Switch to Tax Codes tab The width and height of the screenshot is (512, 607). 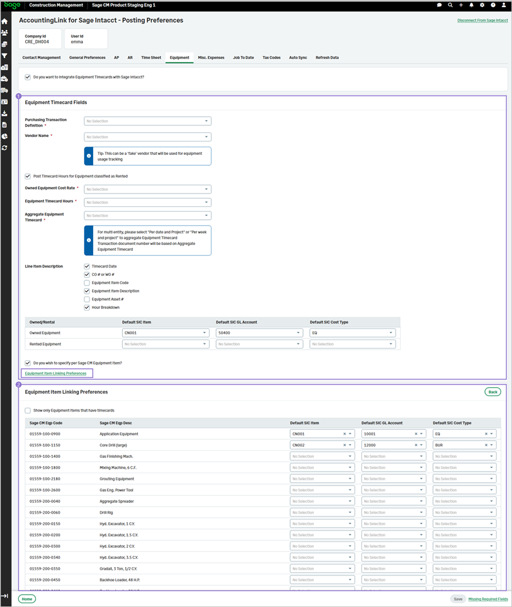pyautogui.click(x=271, y=58)
